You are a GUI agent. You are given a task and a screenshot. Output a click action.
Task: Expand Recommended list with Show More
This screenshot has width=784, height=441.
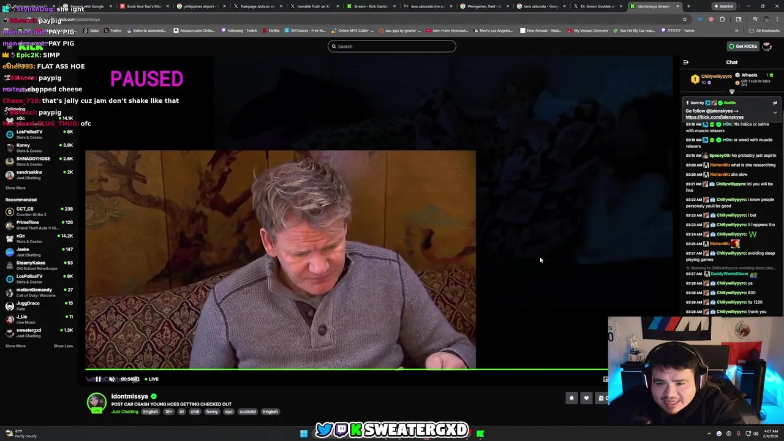click(x=15, y=346)
